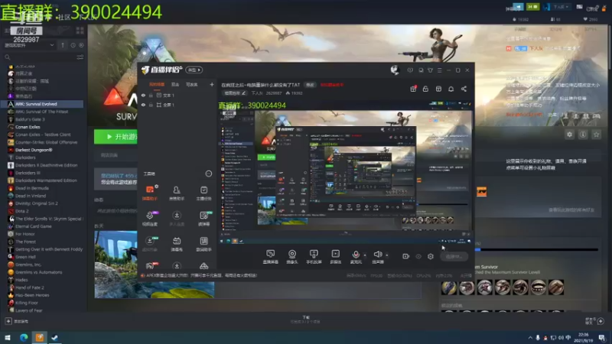
Task: Click the sort arrow button in Steam sidebar
Action: point(63,45)
